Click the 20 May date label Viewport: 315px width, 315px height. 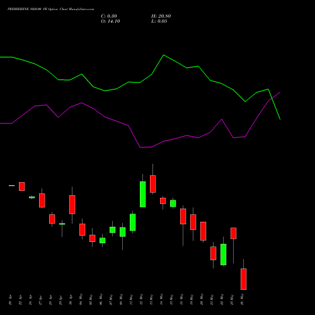click(x=202, y=300)
